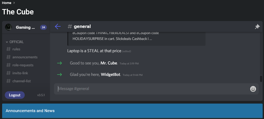Image resolution: width=264 pixels, height=119 pixels.
Task: Focus the Message #general input field
Action: point(153,89)
